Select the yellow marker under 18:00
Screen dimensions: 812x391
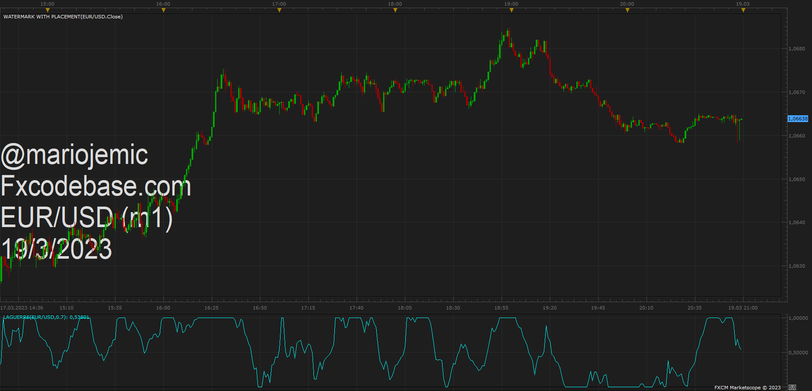pos(395,11)
